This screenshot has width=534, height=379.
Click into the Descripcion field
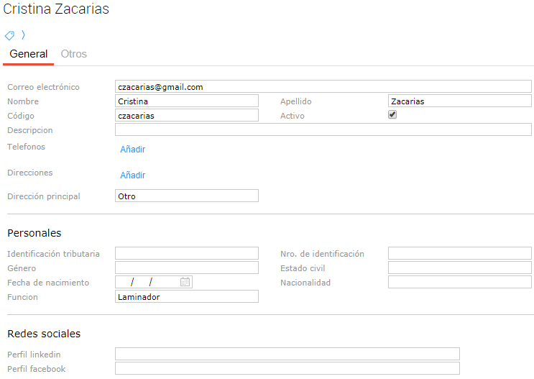pyautogui.click(x=323, y=129)
